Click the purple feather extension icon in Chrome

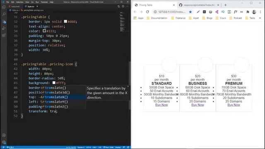(x=198, y=12)
